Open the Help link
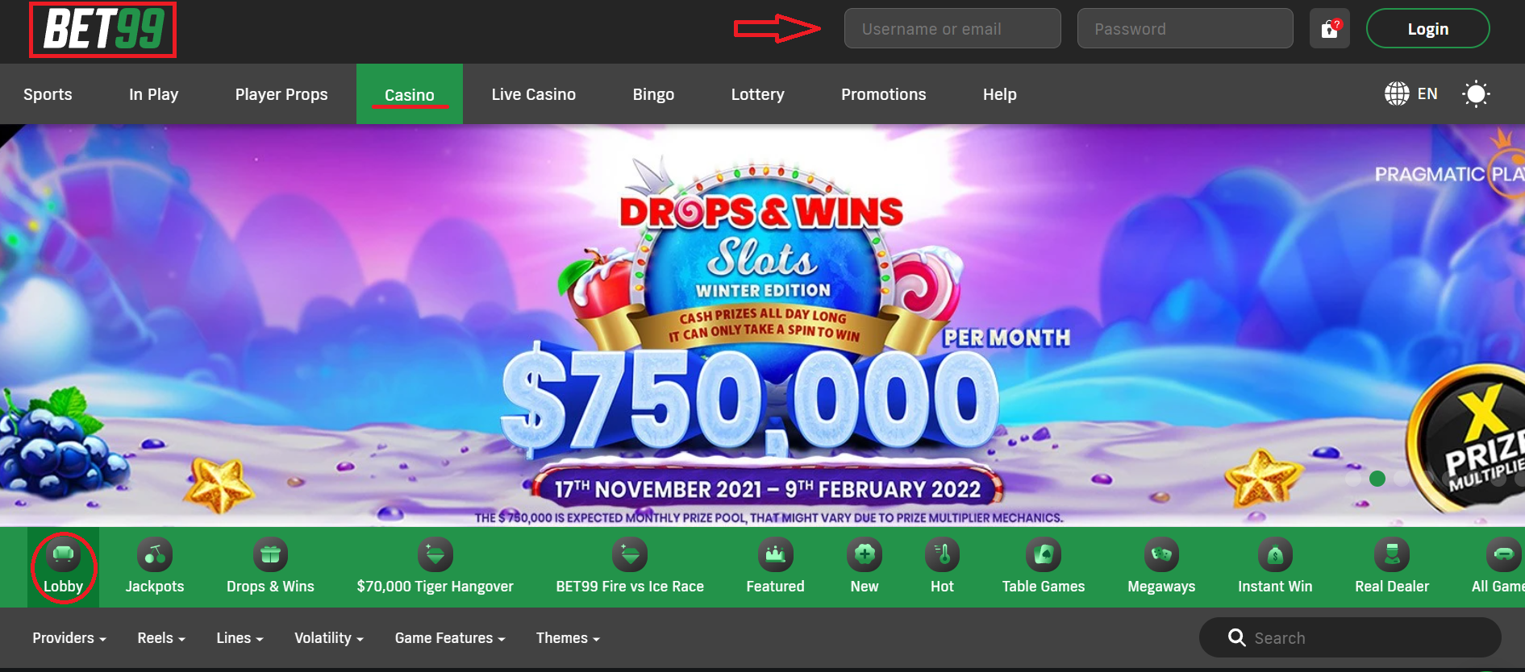This screenshot has height=672, width=1525. 1000,94
